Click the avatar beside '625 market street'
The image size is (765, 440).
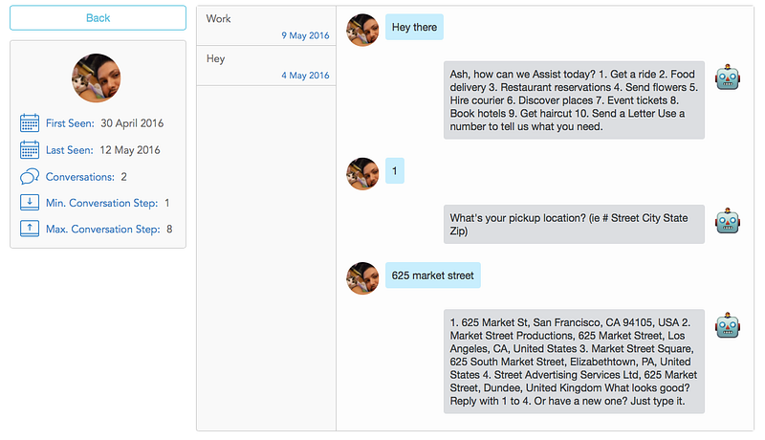361,277
